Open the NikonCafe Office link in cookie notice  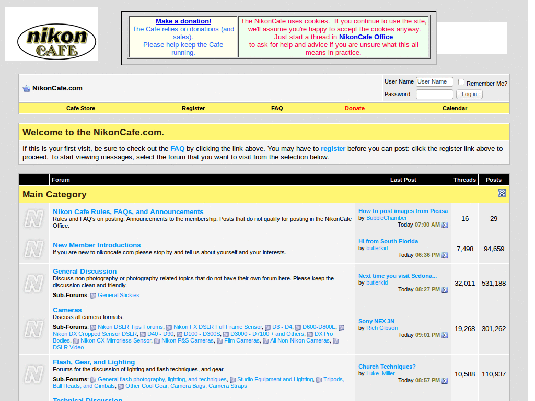tap(366, 37)
